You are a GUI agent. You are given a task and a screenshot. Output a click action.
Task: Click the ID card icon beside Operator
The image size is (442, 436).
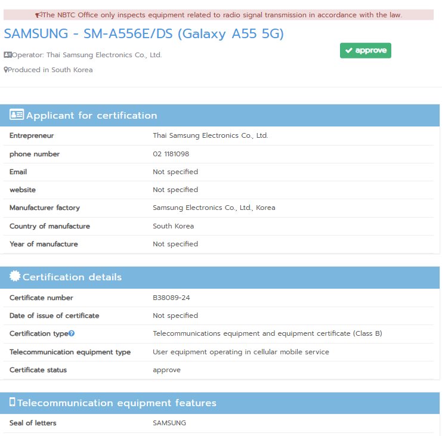coord(8,55)
